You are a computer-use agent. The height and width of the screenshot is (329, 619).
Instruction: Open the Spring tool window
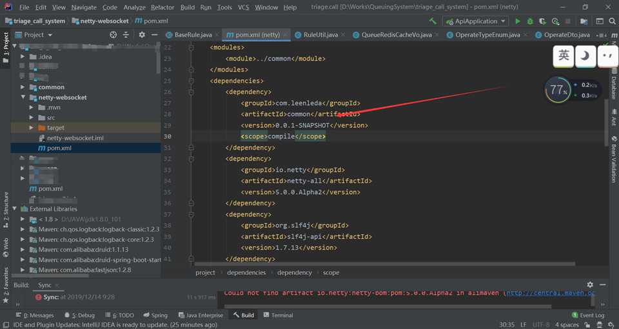pyautogui.click(x=155, y=315)
